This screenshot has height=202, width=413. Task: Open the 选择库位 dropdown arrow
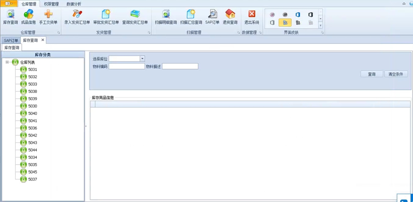click(x=142, y=58)
